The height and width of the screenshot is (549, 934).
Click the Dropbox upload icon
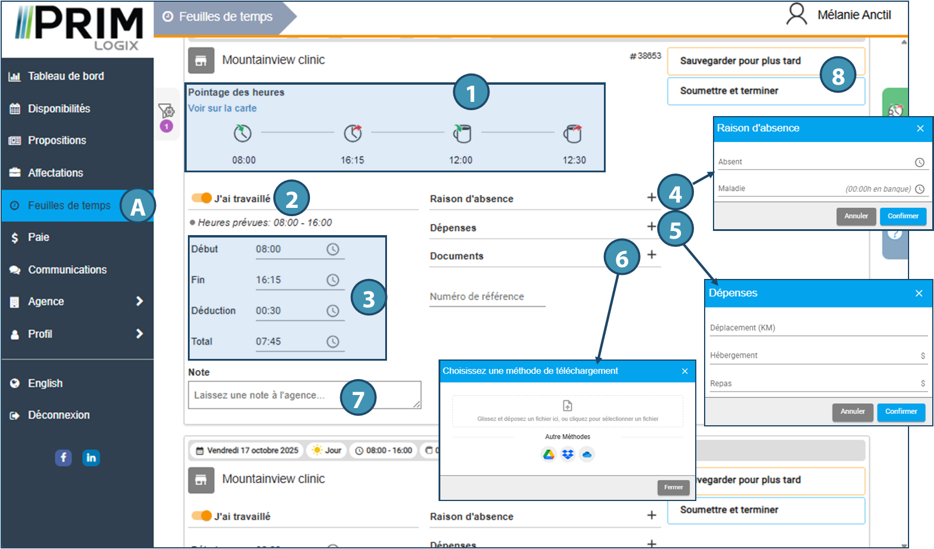coord(568,454)
